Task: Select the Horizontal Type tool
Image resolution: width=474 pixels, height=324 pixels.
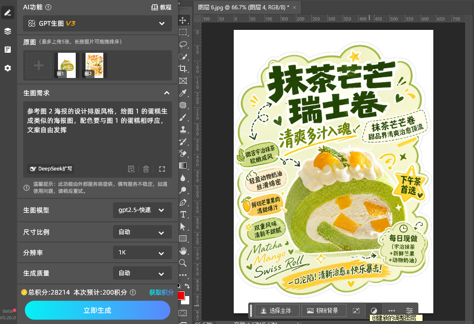Action: [183, 214]
